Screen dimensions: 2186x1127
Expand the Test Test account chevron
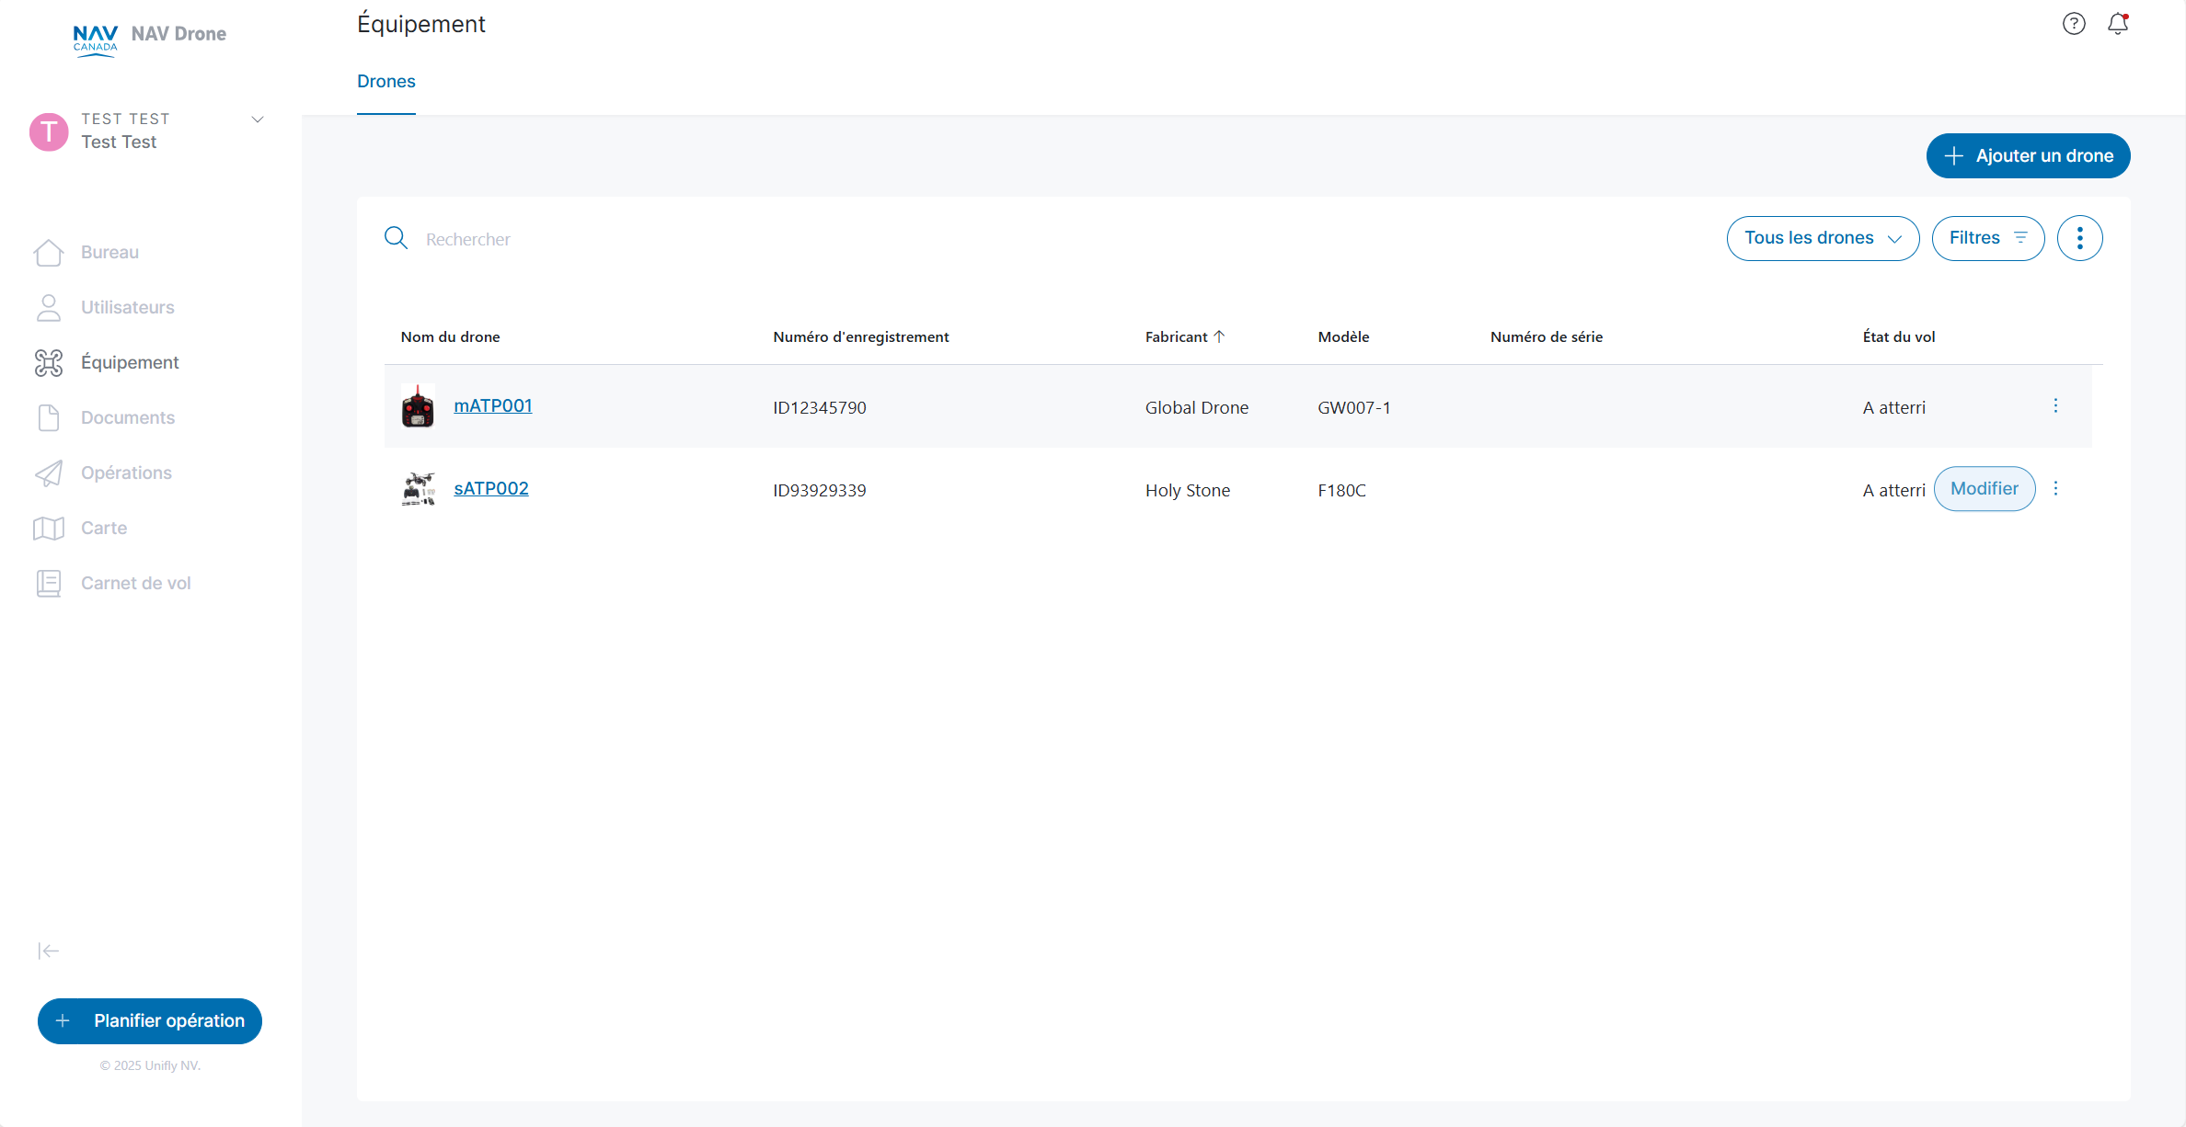pos(258,120)
